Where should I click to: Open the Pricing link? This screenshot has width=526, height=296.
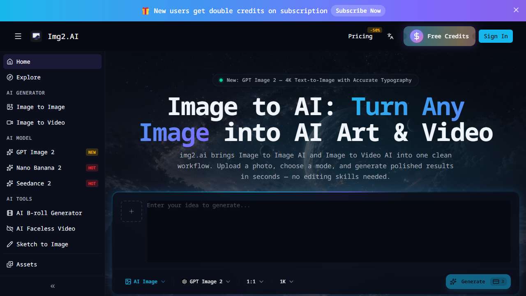point(360,36)
